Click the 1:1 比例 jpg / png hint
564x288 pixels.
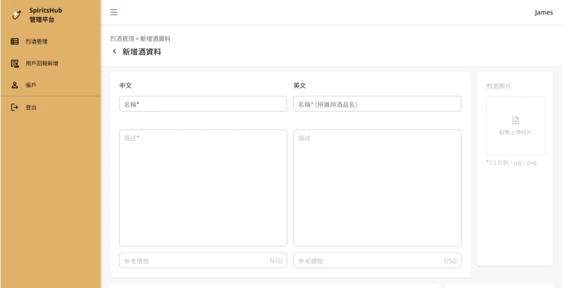tap(512, 163)
